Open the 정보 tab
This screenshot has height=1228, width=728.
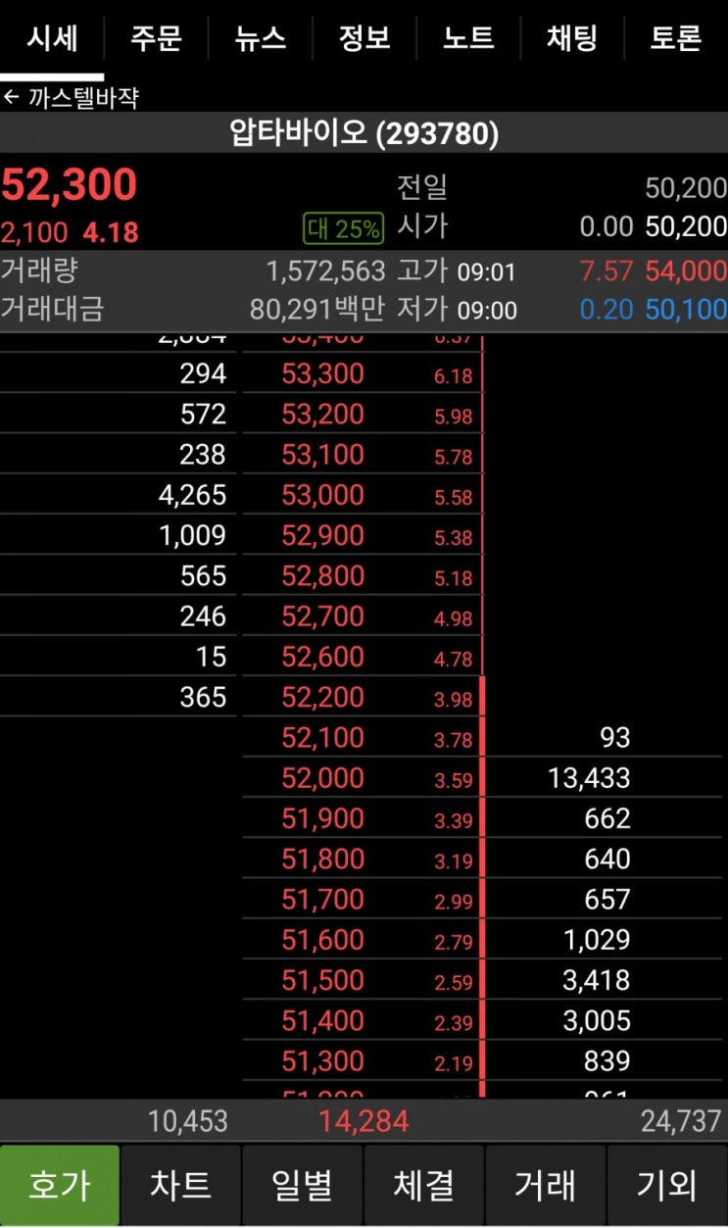click(x=364, y=38)
